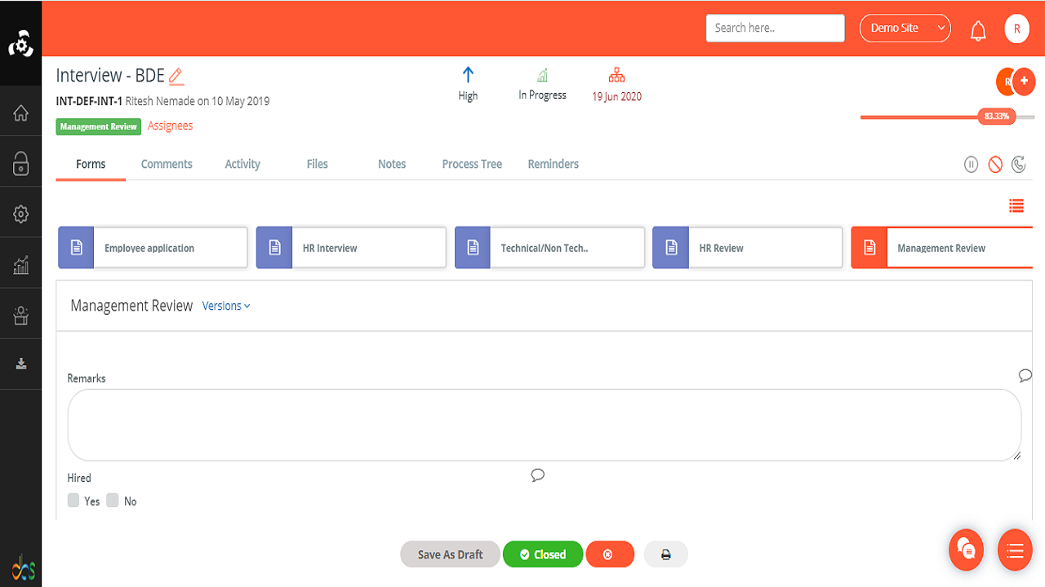Open the floating list menu button
The height and width of the screenshot is (587, 1045).
pyautogui.click(x=1015, y=549)
